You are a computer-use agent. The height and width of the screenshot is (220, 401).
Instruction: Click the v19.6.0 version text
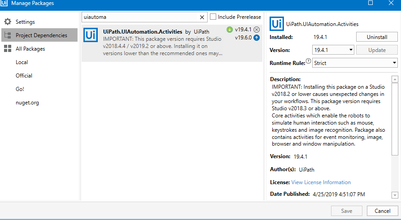click(244, 38)
